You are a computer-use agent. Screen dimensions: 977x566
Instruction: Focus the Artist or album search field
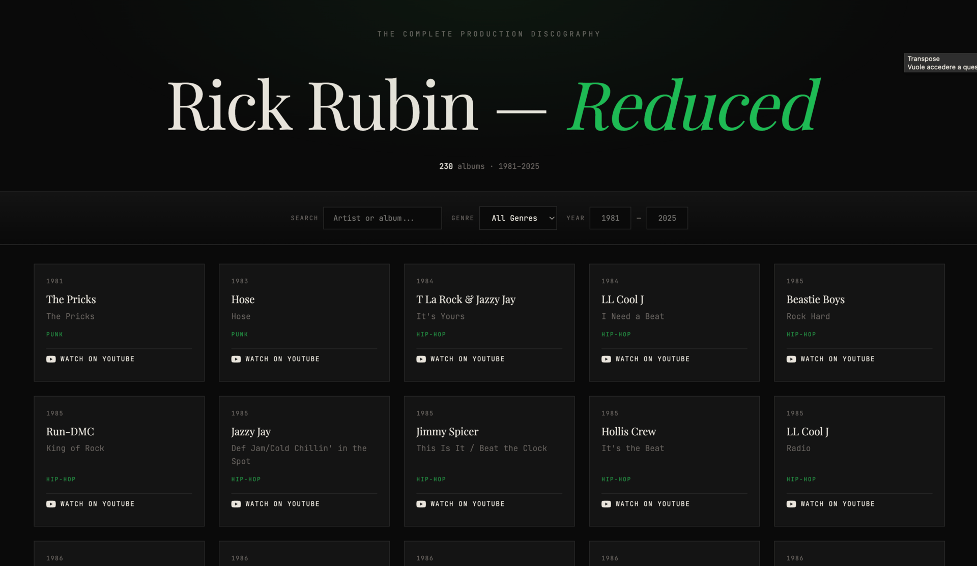382,218
